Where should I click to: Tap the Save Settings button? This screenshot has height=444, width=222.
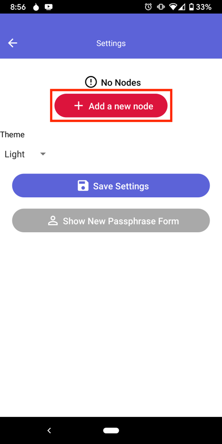(x=111, y=186)
